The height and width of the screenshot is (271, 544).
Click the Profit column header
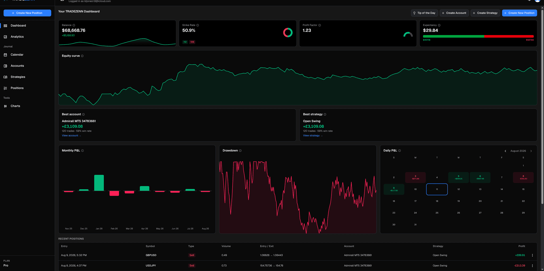click(522, 246)
